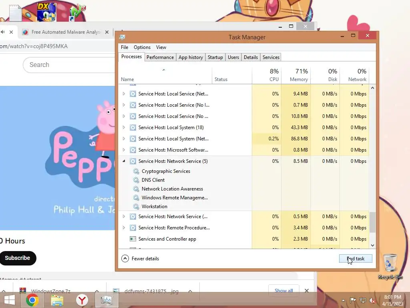
Task: Switch to the Details tab
Action: (x=251, y=57)
